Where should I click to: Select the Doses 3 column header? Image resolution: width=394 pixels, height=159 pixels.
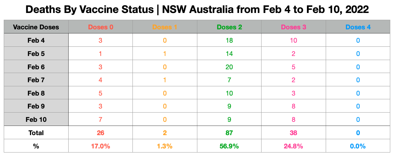coord(294,27)
